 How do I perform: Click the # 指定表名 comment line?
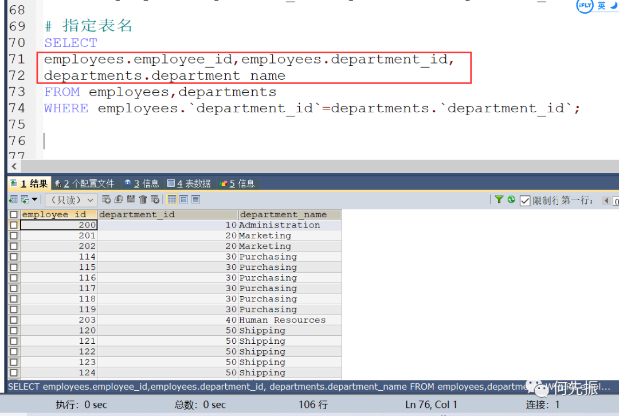click(x=88, y=26)
